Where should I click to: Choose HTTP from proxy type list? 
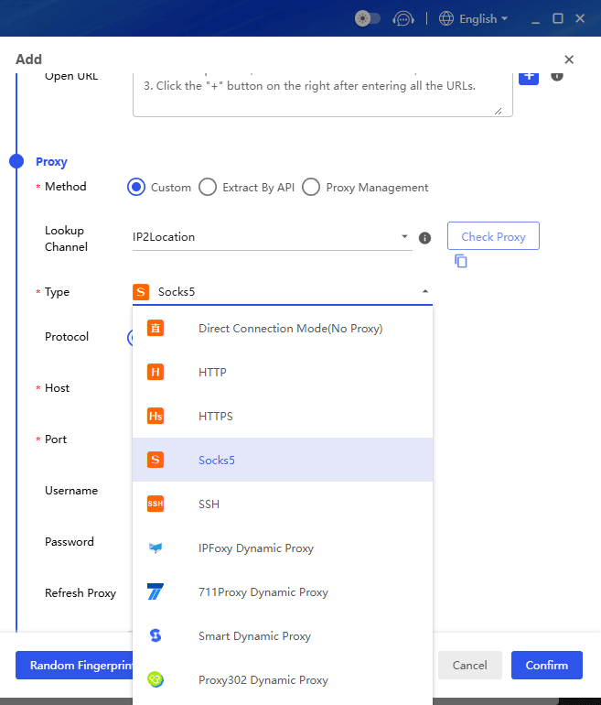click(x=212, y=372)
